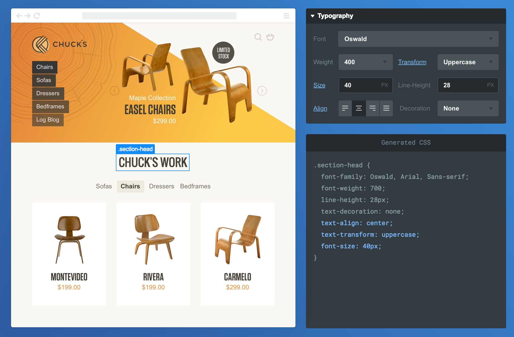
Task: Switch to the Sofas category tab
Action: [104, 186]
